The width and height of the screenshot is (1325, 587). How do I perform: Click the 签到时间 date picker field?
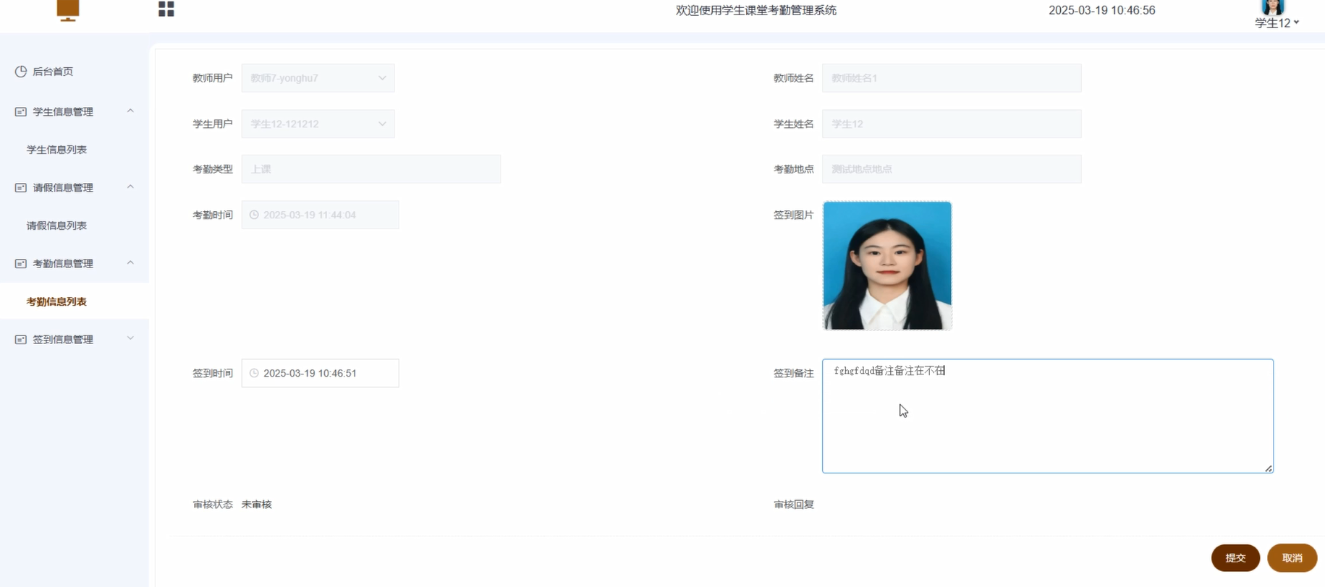[320, 373]
